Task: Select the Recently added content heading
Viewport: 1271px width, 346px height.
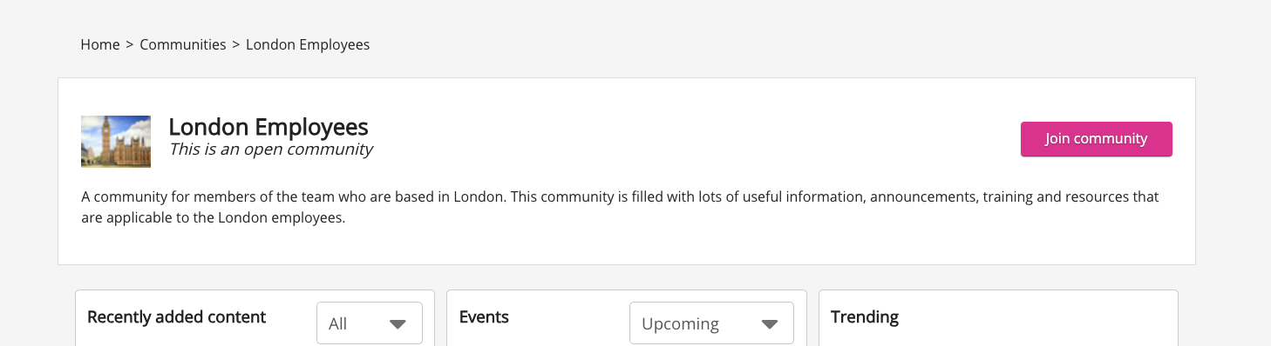Action: [177, 317]
